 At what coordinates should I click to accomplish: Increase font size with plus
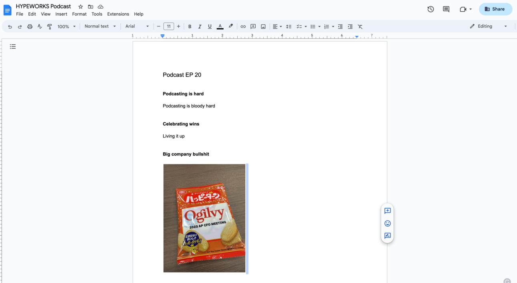[x=178, y=26]
